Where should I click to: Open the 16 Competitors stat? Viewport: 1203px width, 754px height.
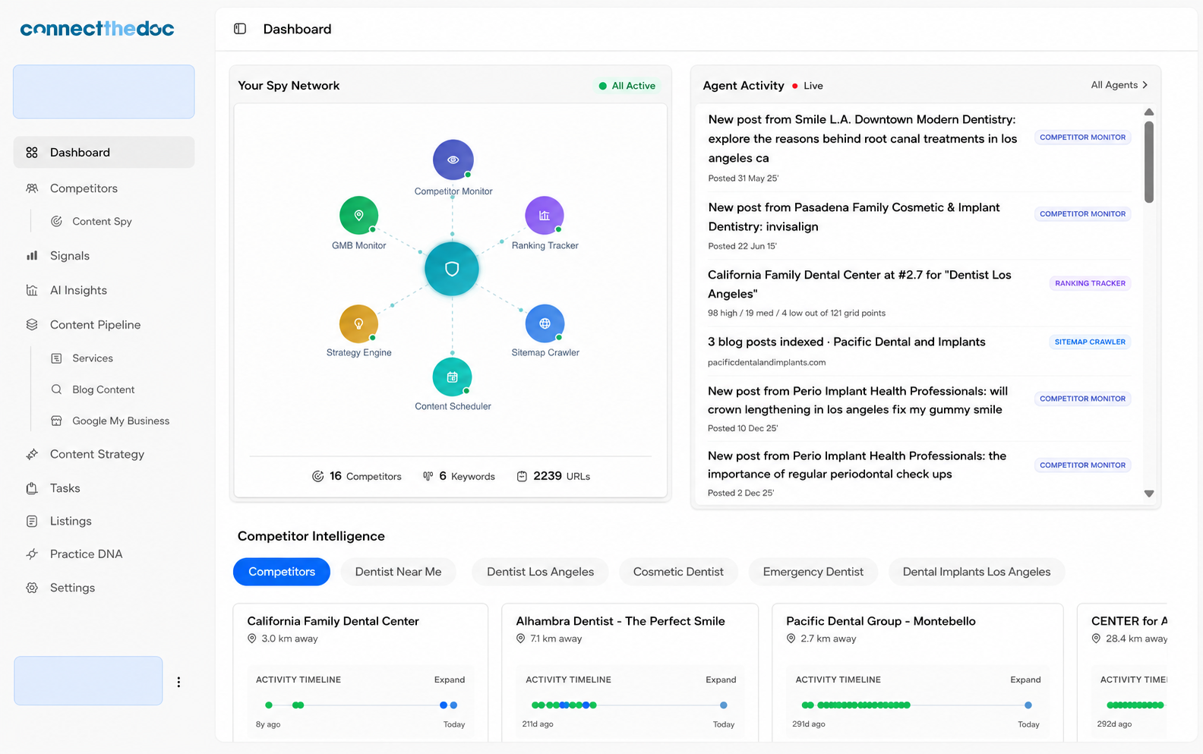pos(357,476)
